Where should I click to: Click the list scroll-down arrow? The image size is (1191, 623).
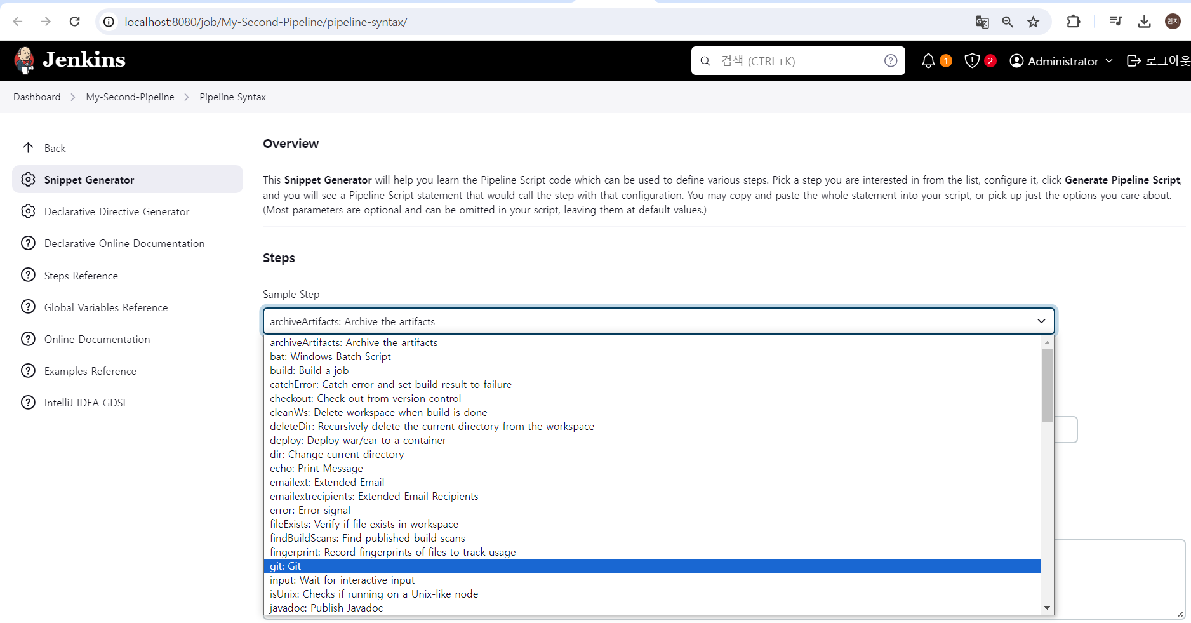(1047, 608)
